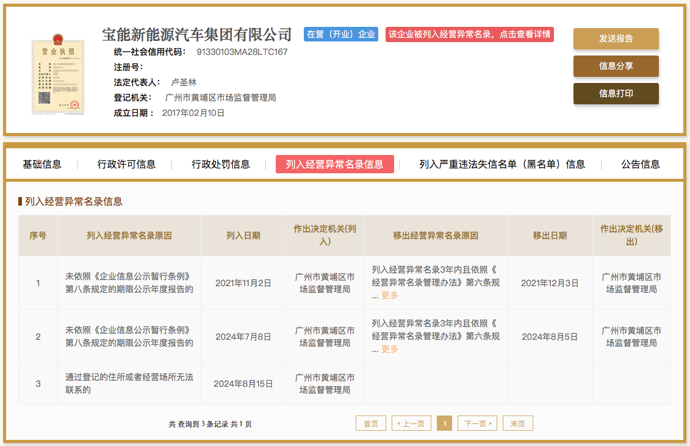Screen dimensions: 690x446
Task: Click the 注册号 label
Action: click(128, 67)
